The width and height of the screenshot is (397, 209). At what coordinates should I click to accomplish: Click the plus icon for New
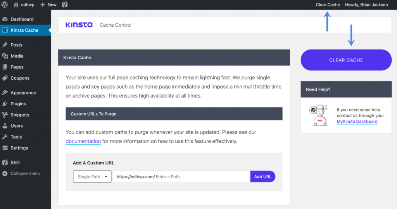pyautogui.click(x=43, y=5)
